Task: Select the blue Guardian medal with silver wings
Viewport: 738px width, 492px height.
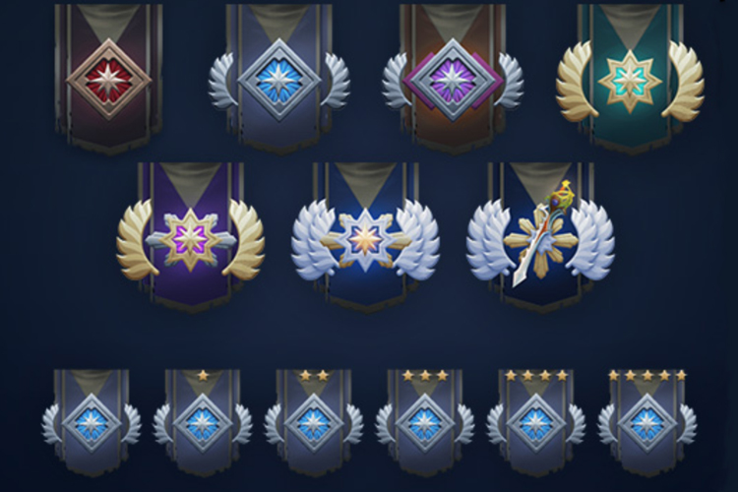Action: tap(279, 79)
